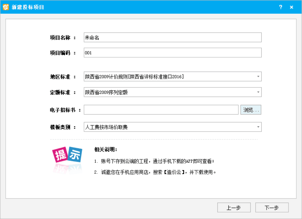
Task: Proceed by clicking 下一步
Action: click(x=272, y=208)
